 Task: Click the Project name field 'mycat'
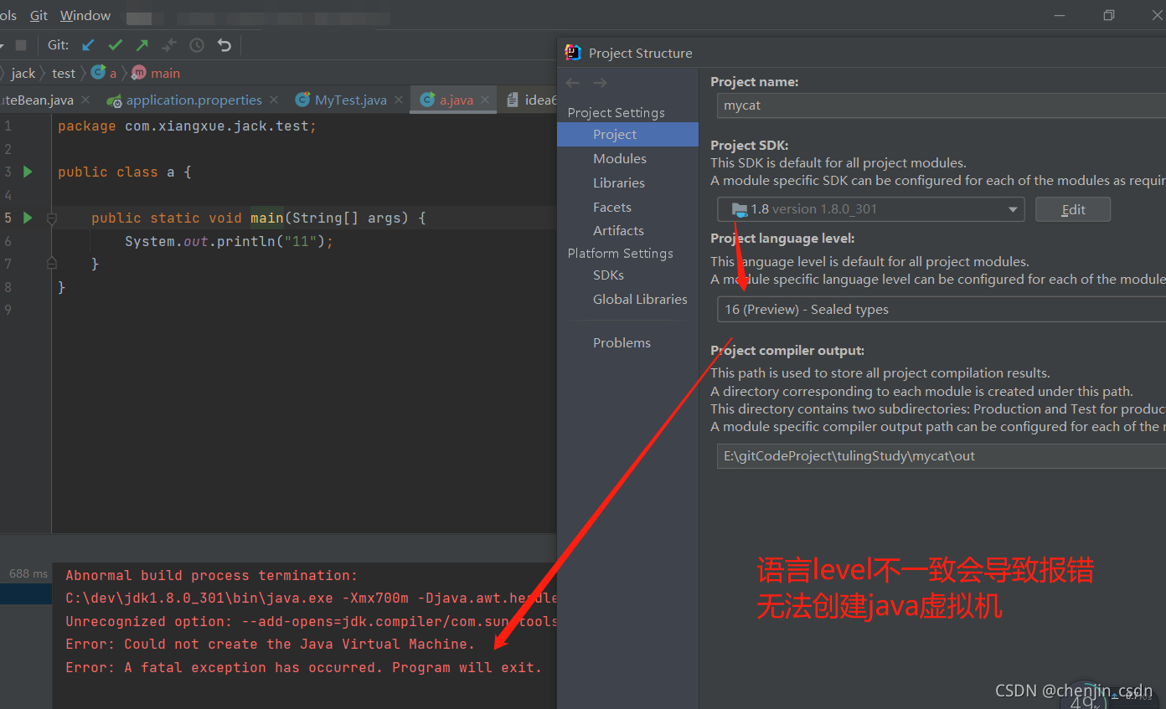[942, 105]
